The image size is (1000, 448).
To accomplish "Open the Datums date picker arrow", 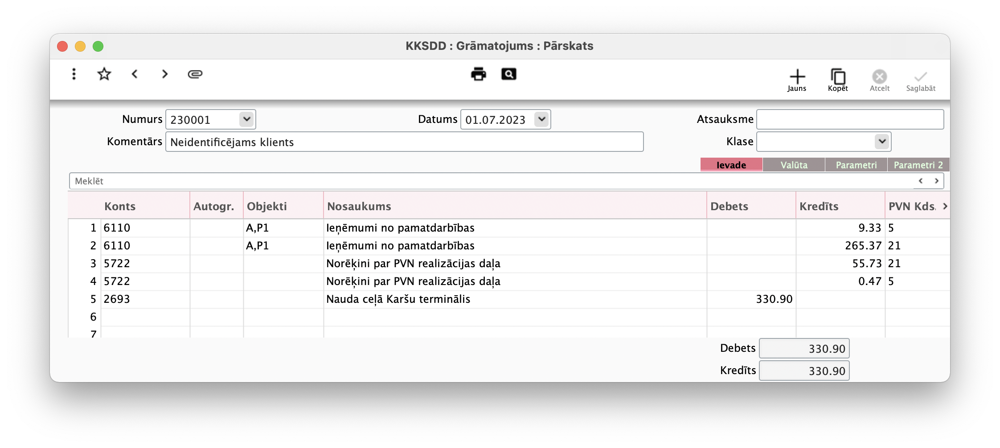I will pyautogui.click(x=541, y=119).
